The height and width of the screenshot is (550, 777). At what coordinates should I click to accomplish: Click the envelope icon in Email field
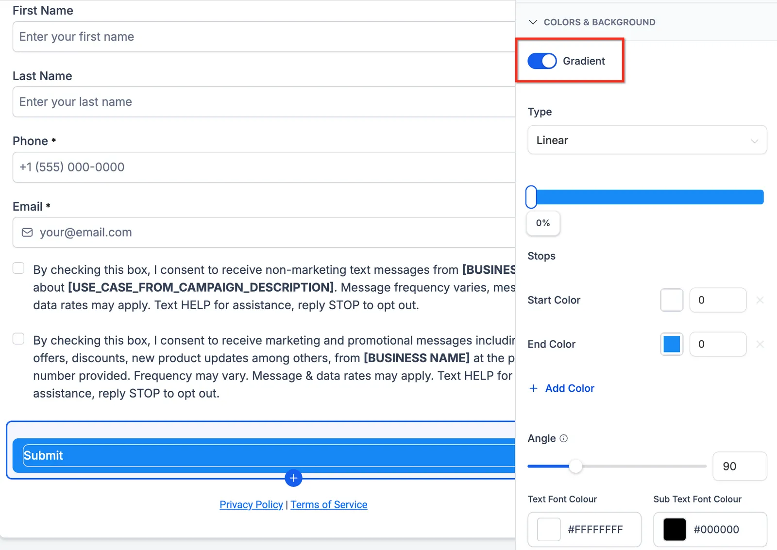tap(27, 233)
